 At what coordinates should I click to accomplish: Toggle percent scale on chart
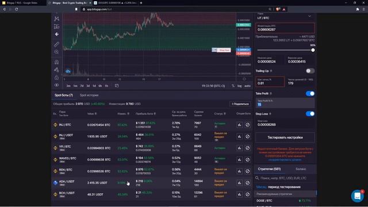(x=233, y=86)
